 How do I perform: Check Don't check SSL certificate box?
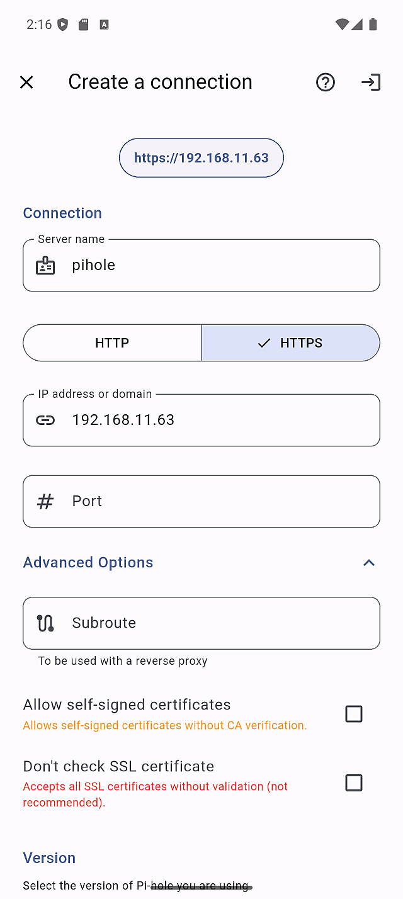354,783
